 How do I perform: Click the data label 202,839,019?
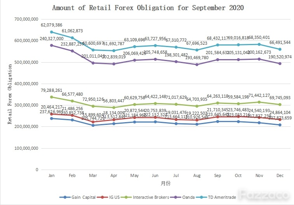click(x=114, y=57)
